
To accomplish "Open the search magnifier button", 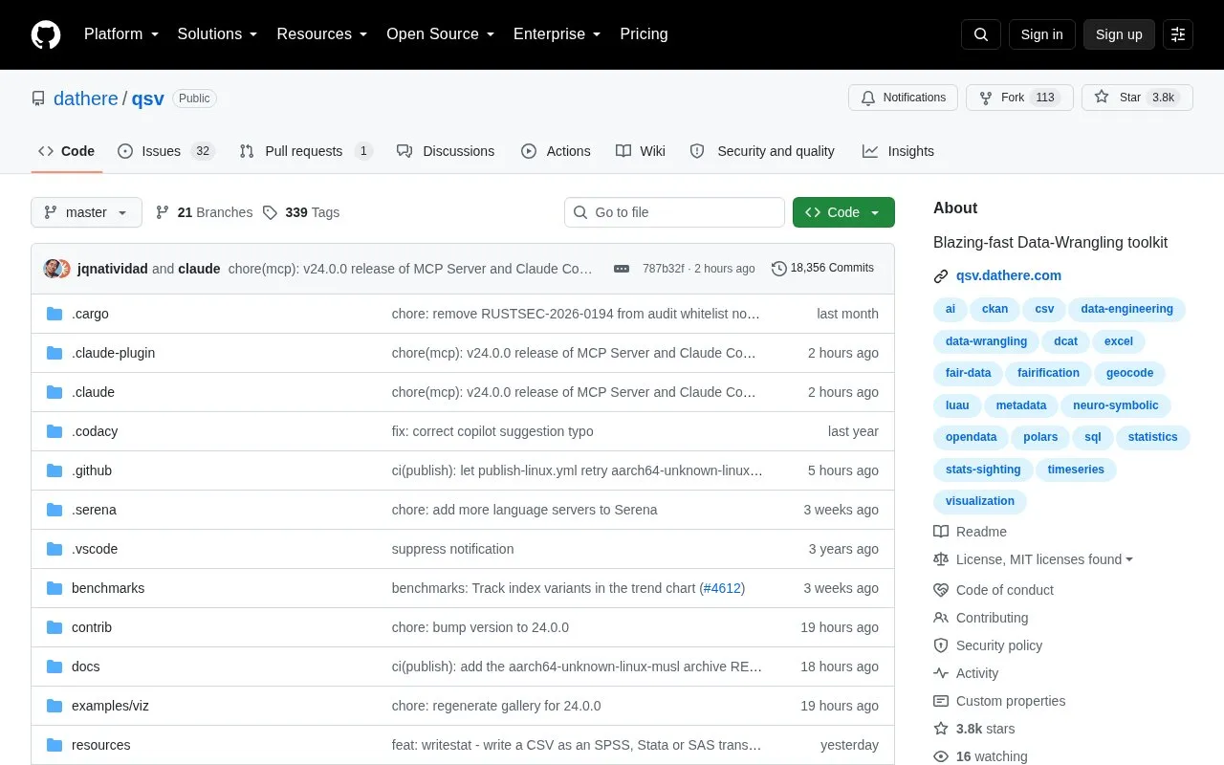I will click(981, 34).
